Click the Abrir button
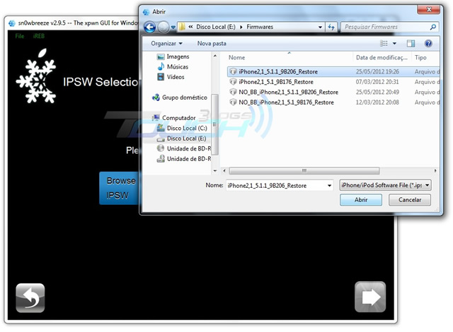The height and width of the screenshot is (332, 453). point(361,200)
